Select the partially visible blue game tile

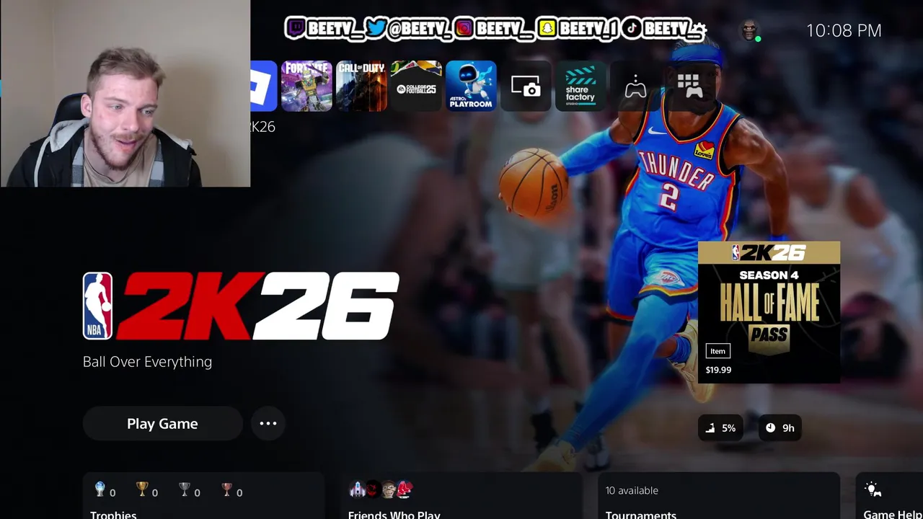pos(264,86)
